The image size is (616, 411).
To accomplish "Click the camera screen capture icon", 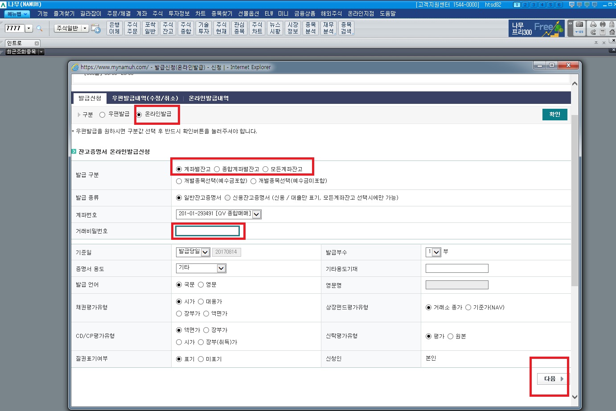I will pos(579,25).
